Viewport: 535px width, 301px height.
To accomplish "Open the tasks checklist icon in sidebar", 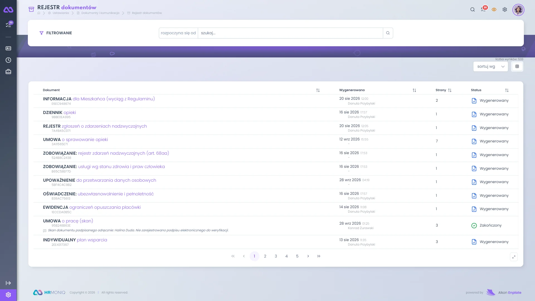I will (8, 25).
